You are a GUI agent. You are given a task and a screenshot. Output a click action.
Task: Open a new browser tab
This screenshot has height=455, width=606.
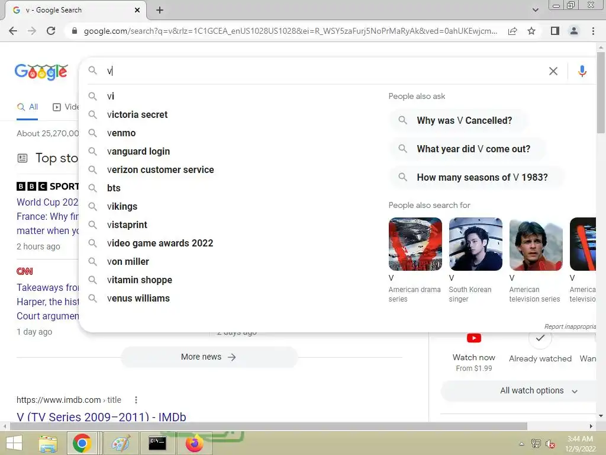pos(160,10)
